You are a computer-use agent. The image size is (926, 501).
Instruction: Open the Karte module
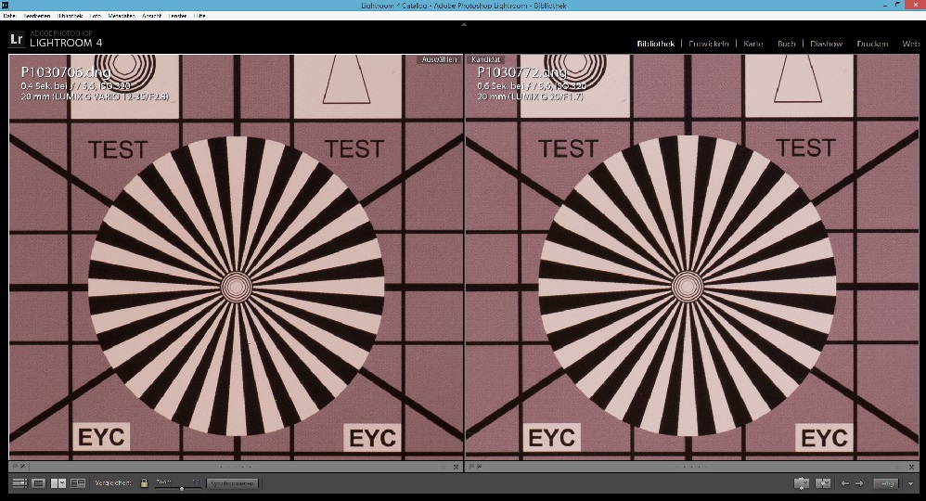click(x=753, y=44)
